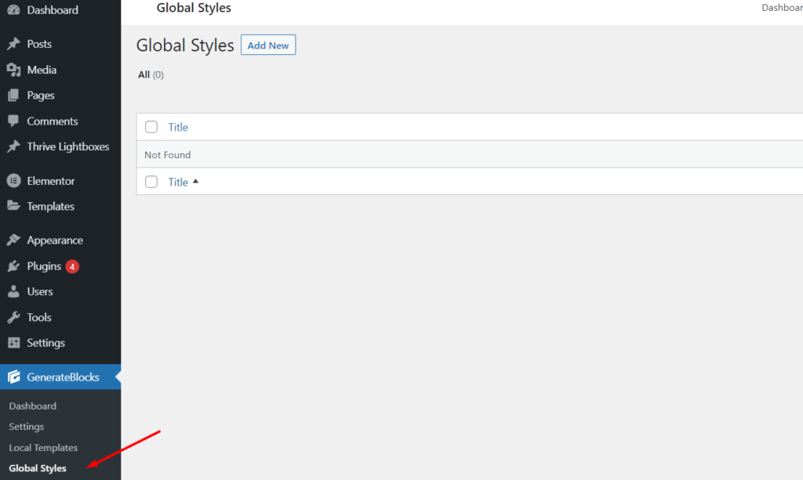Click the Pages stacked-sheets icon
The height and width of the screenshot is (480, 803).
tap(13, 96)
